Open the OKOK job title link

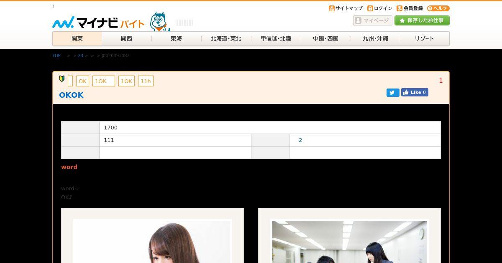tap(71, 95)
